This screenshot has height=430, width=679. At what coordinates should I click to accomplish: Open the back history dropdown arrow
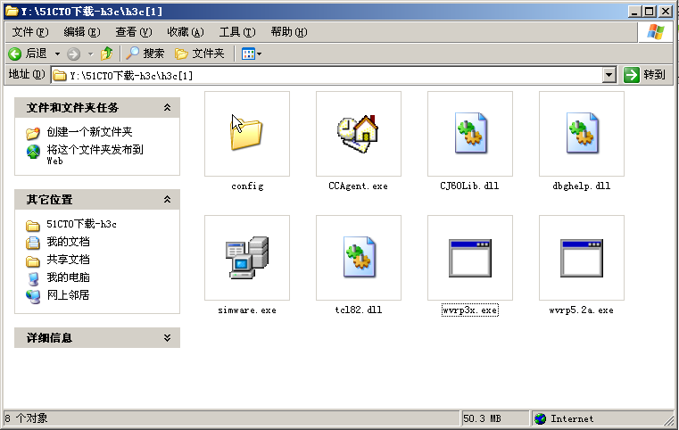[57, 54]
